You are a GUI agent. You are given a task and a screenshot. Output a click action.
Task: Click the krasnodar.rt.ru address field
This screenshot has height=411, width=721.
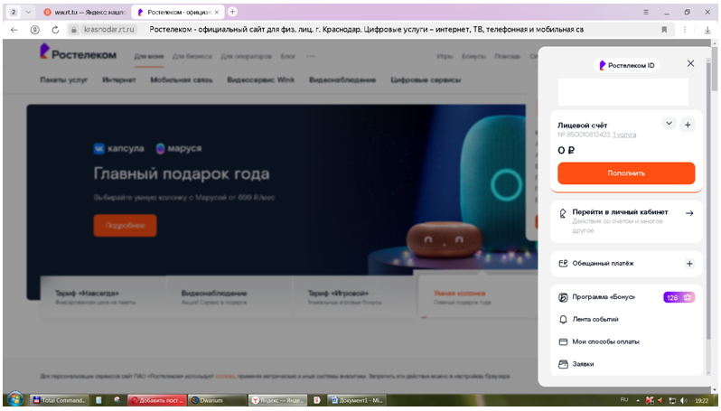[109, 30]
